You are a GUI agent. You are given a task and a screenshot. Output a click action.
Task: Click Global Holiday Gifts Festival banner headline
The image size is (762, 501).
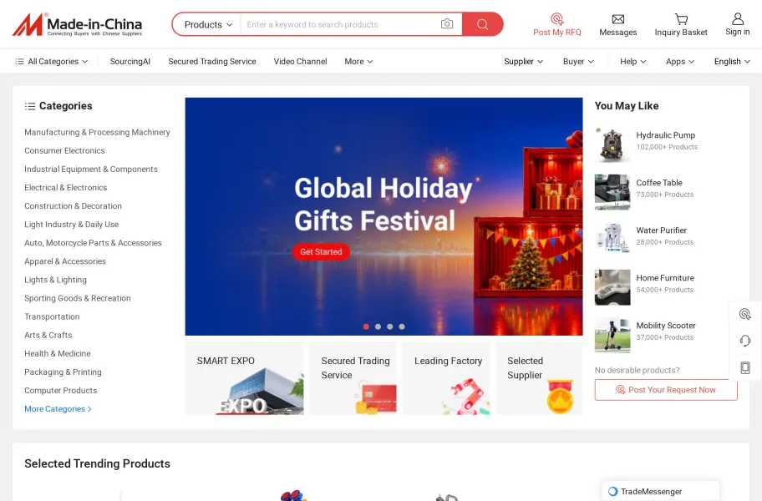click(x=383, y=205)
